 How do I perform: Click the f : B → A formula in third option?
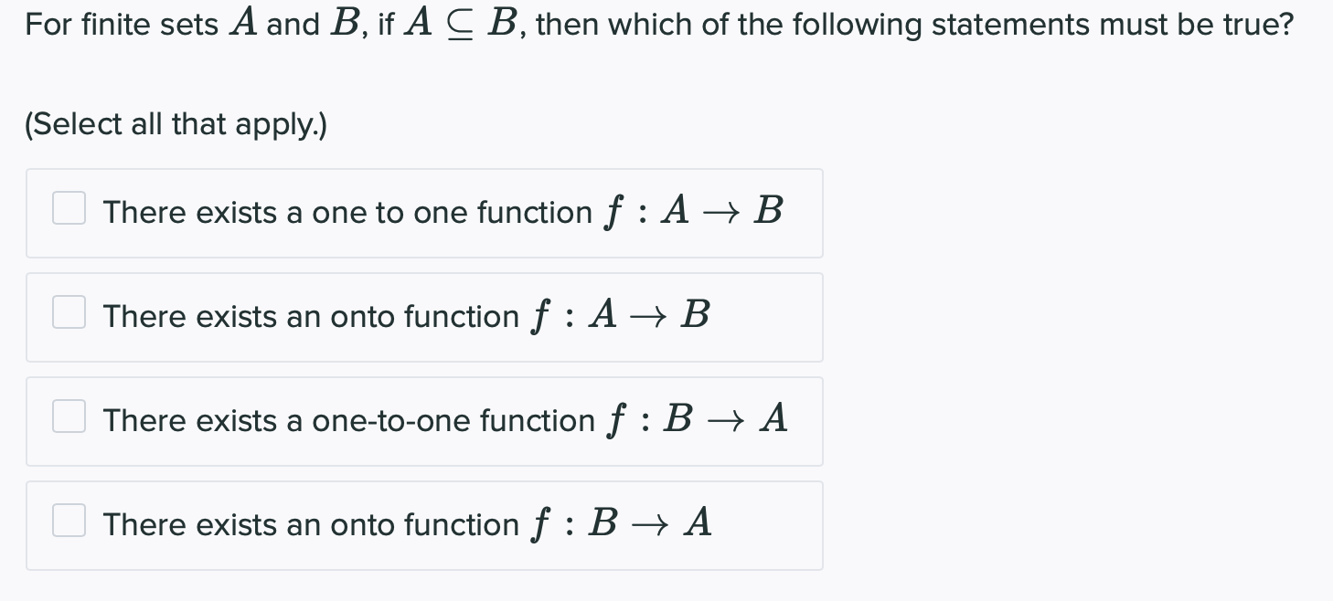coord(699,419)
